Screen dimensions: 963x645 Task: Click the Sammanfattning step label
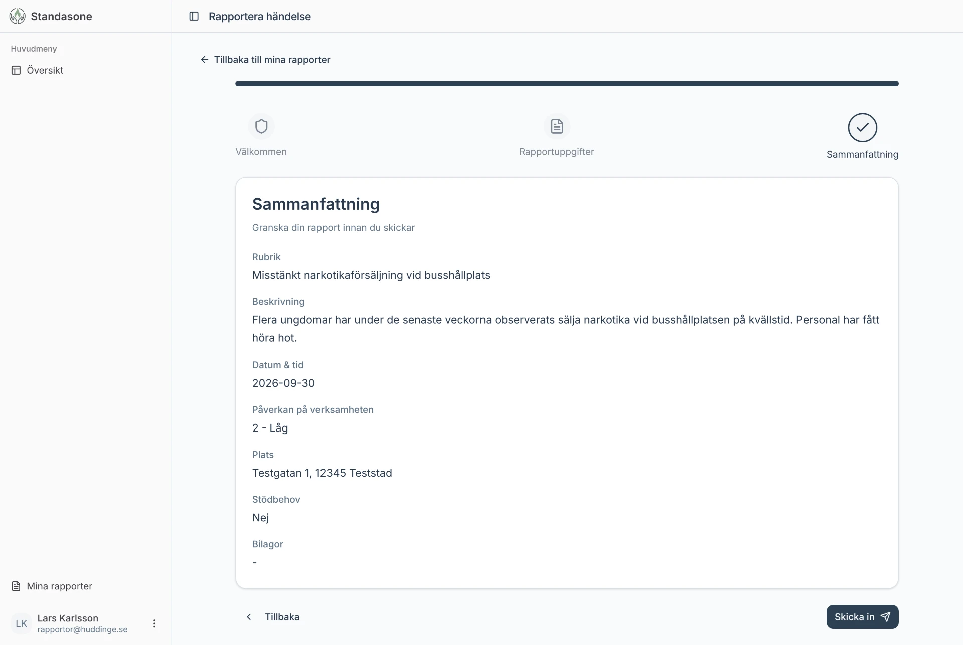[862, 155]
